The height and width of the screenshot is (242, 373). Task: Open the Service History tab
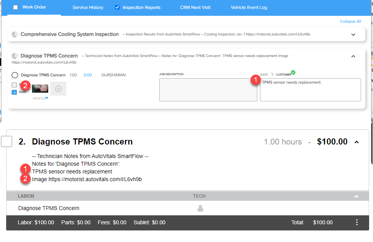pos(88,7)
